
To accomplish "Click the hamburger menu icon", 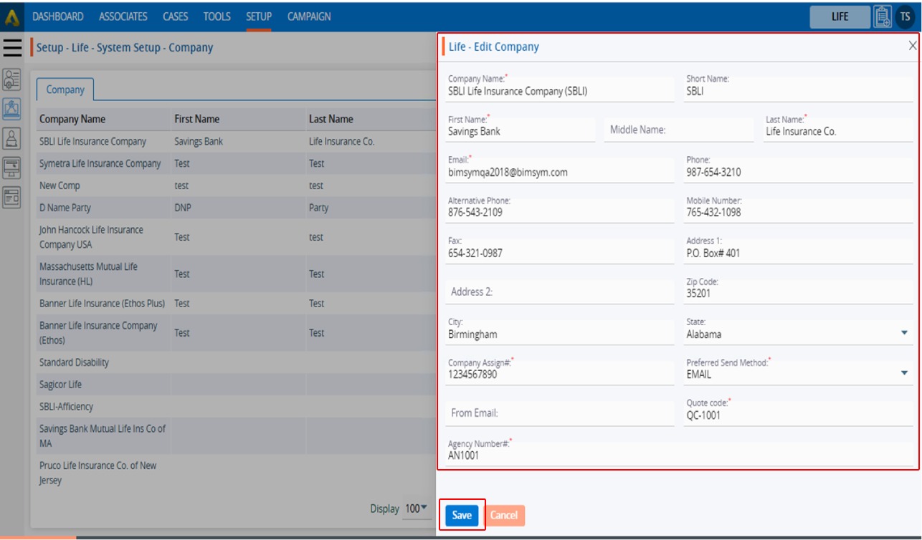I will [12, 47].
